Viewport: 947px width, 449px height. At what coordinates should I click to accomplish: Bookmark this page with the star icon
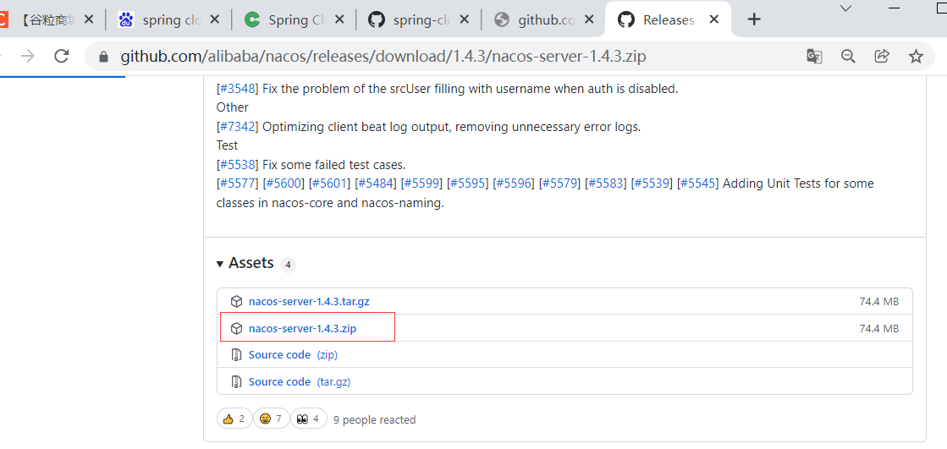click(x=916, y=56)
